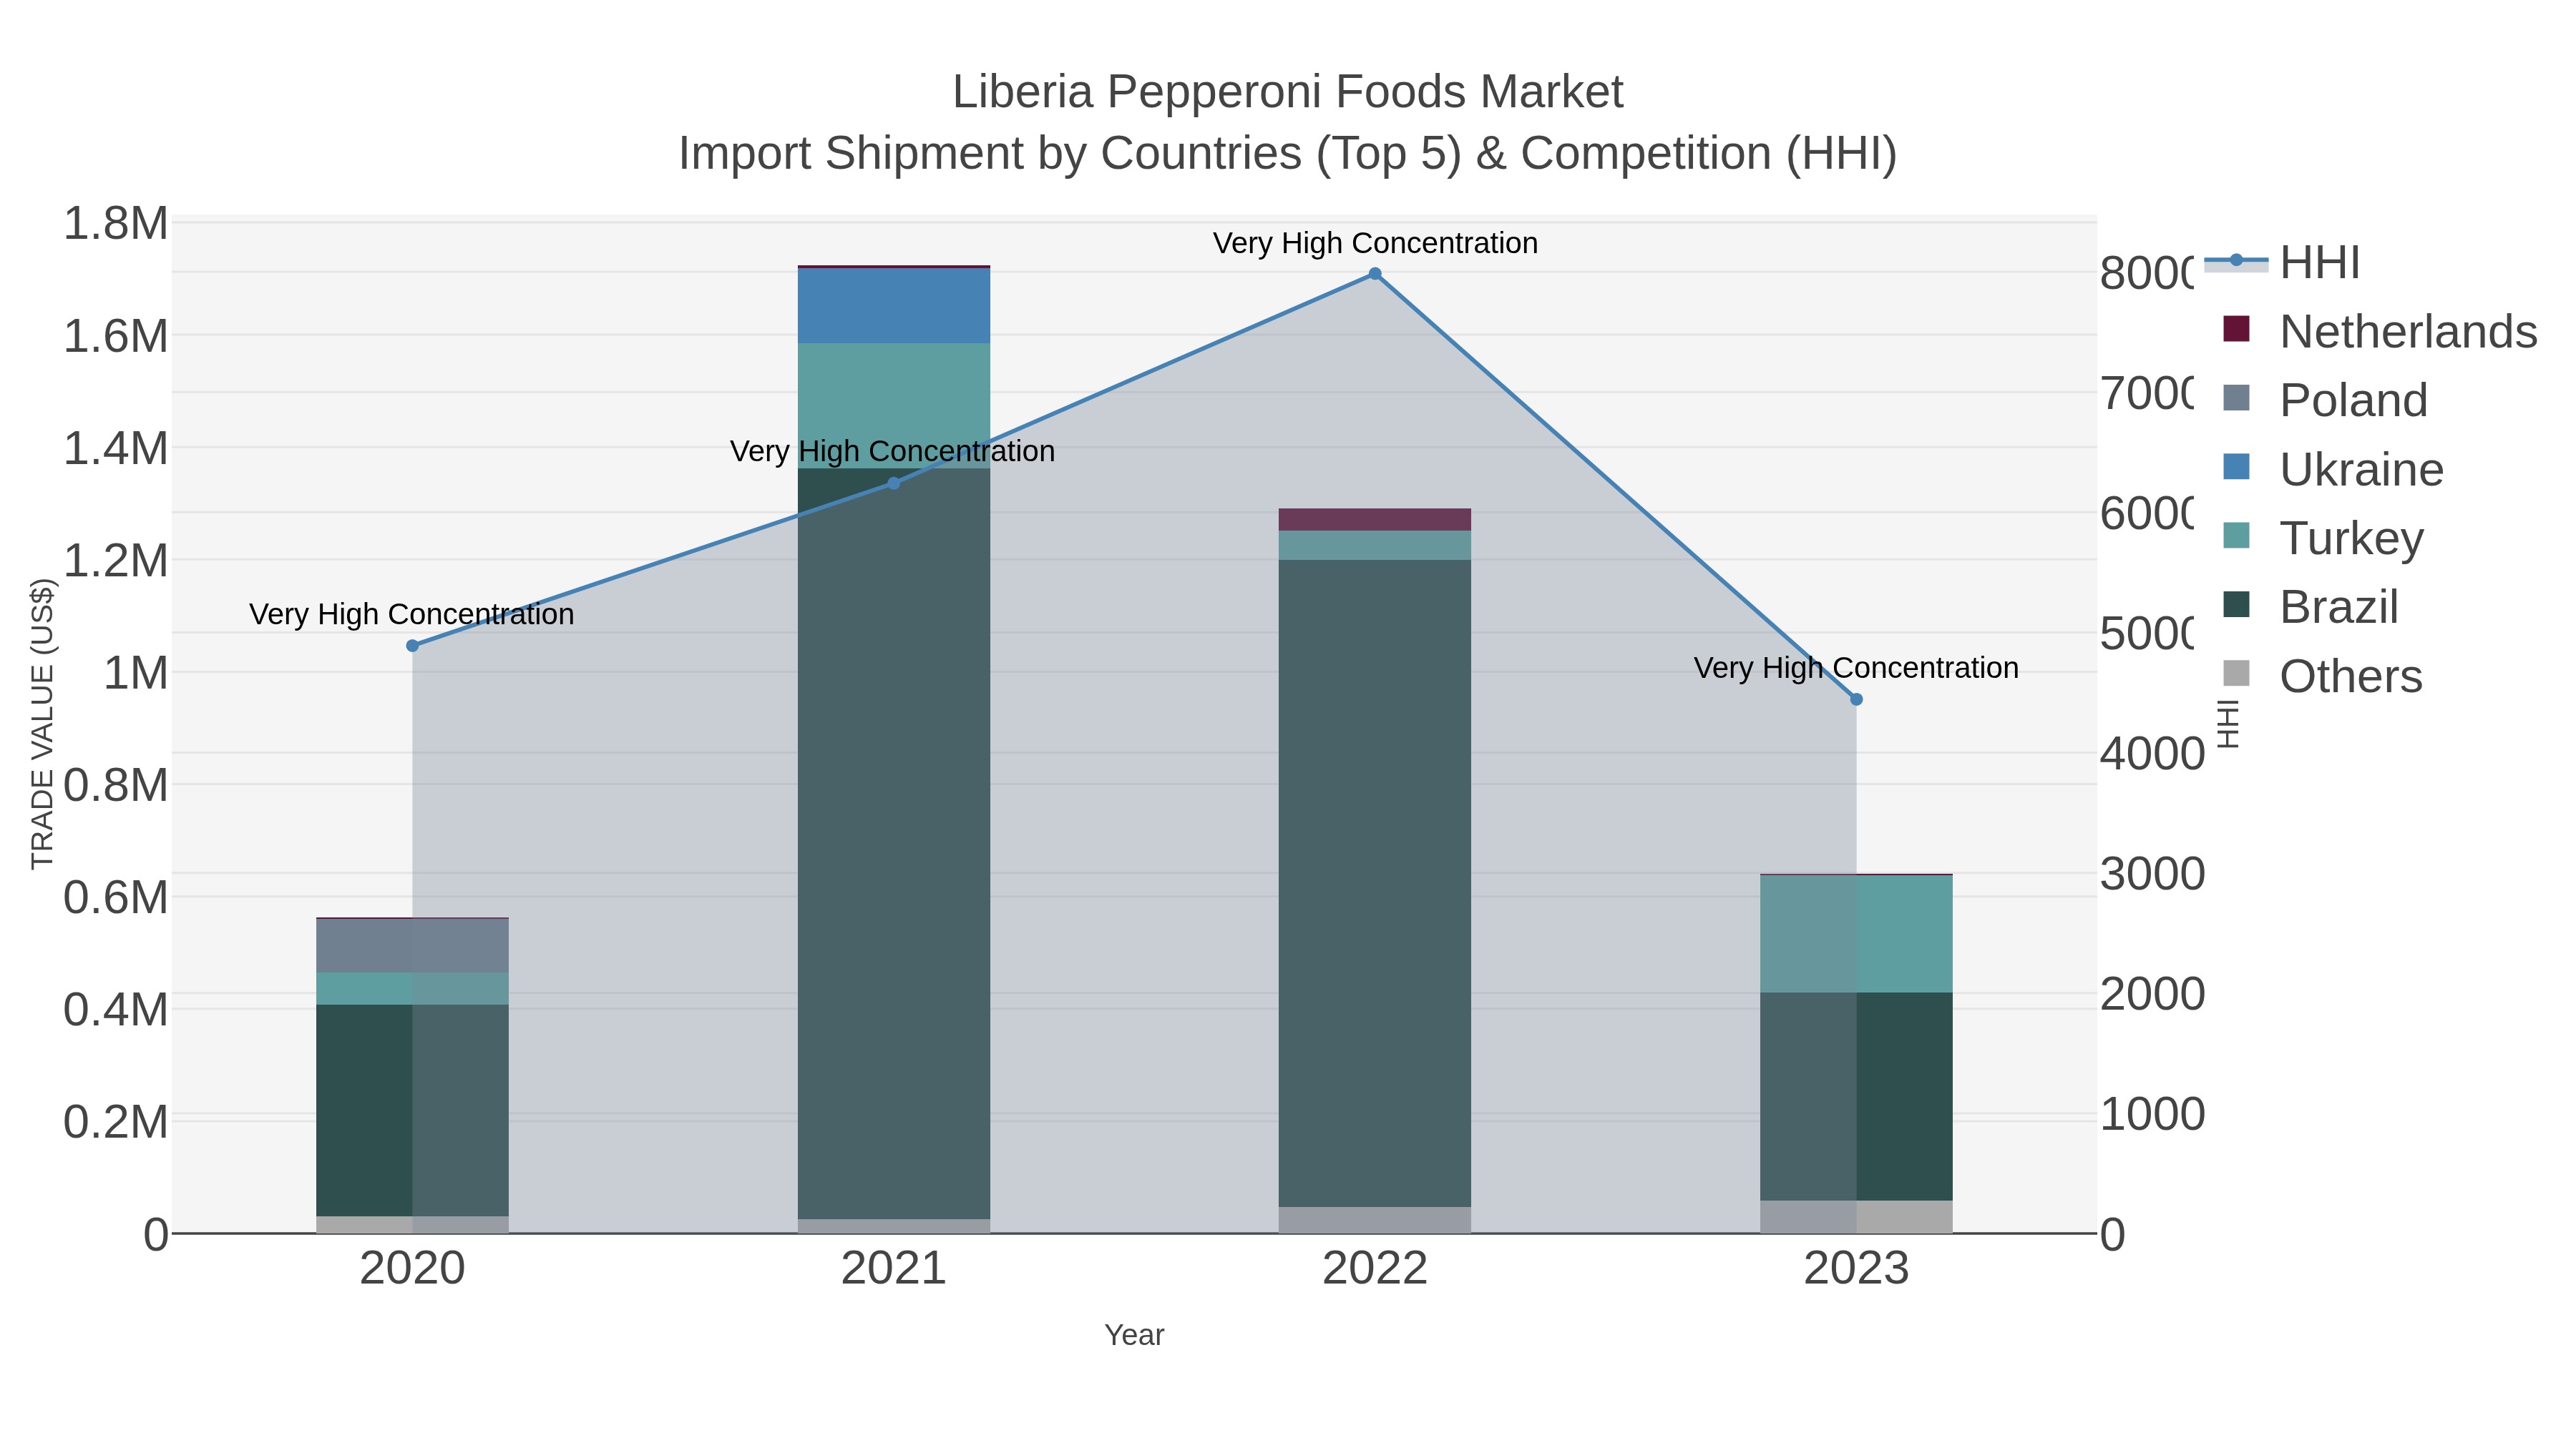This screenshot has height=1448, width=2576.
Task: Select the Turkey segment of the 2023 bar
Action: click(x=1857, y=935)
